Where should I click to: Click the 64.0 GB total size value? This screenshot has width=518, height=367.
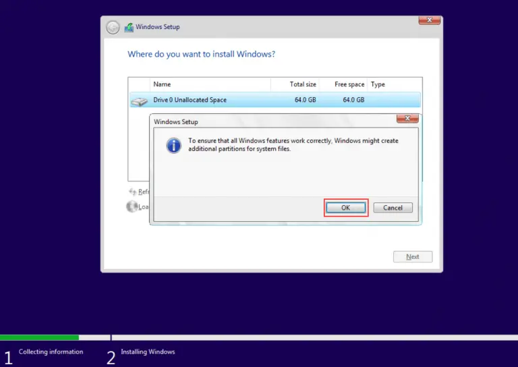click(306, 100)
